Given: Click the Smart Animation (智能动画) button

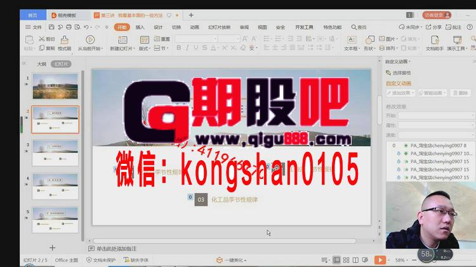Looking at the screenshot, I should pos(432,93).
